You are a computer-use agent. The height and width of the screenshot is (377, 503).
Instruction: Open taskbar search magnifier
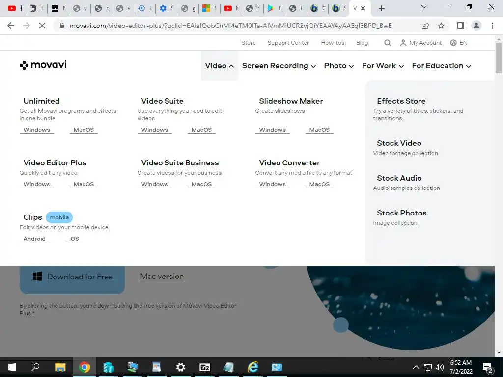click(x=35, y=367)
